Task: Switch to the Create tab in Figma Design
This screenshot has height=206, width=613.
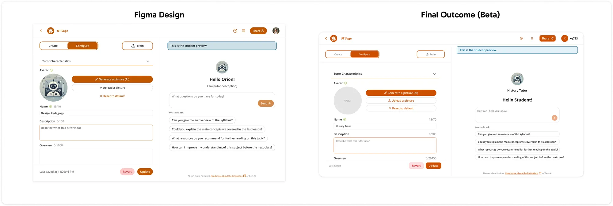Action: click(x=53, y=46)
